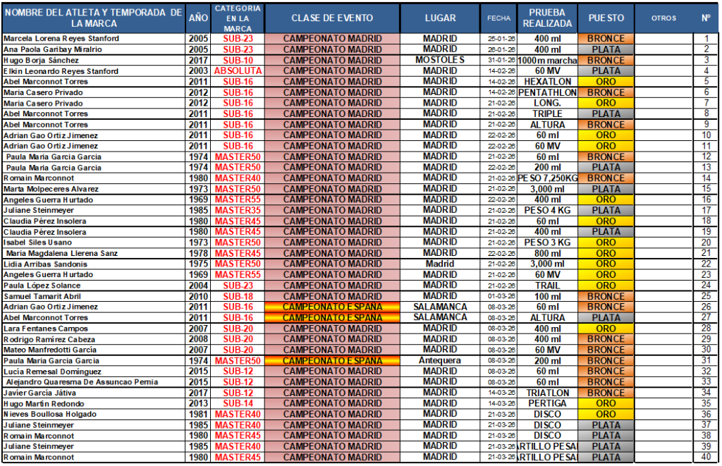Click the Hugo Borja Sánchez name cell
The image size is (722, 466).
[94, 61]
